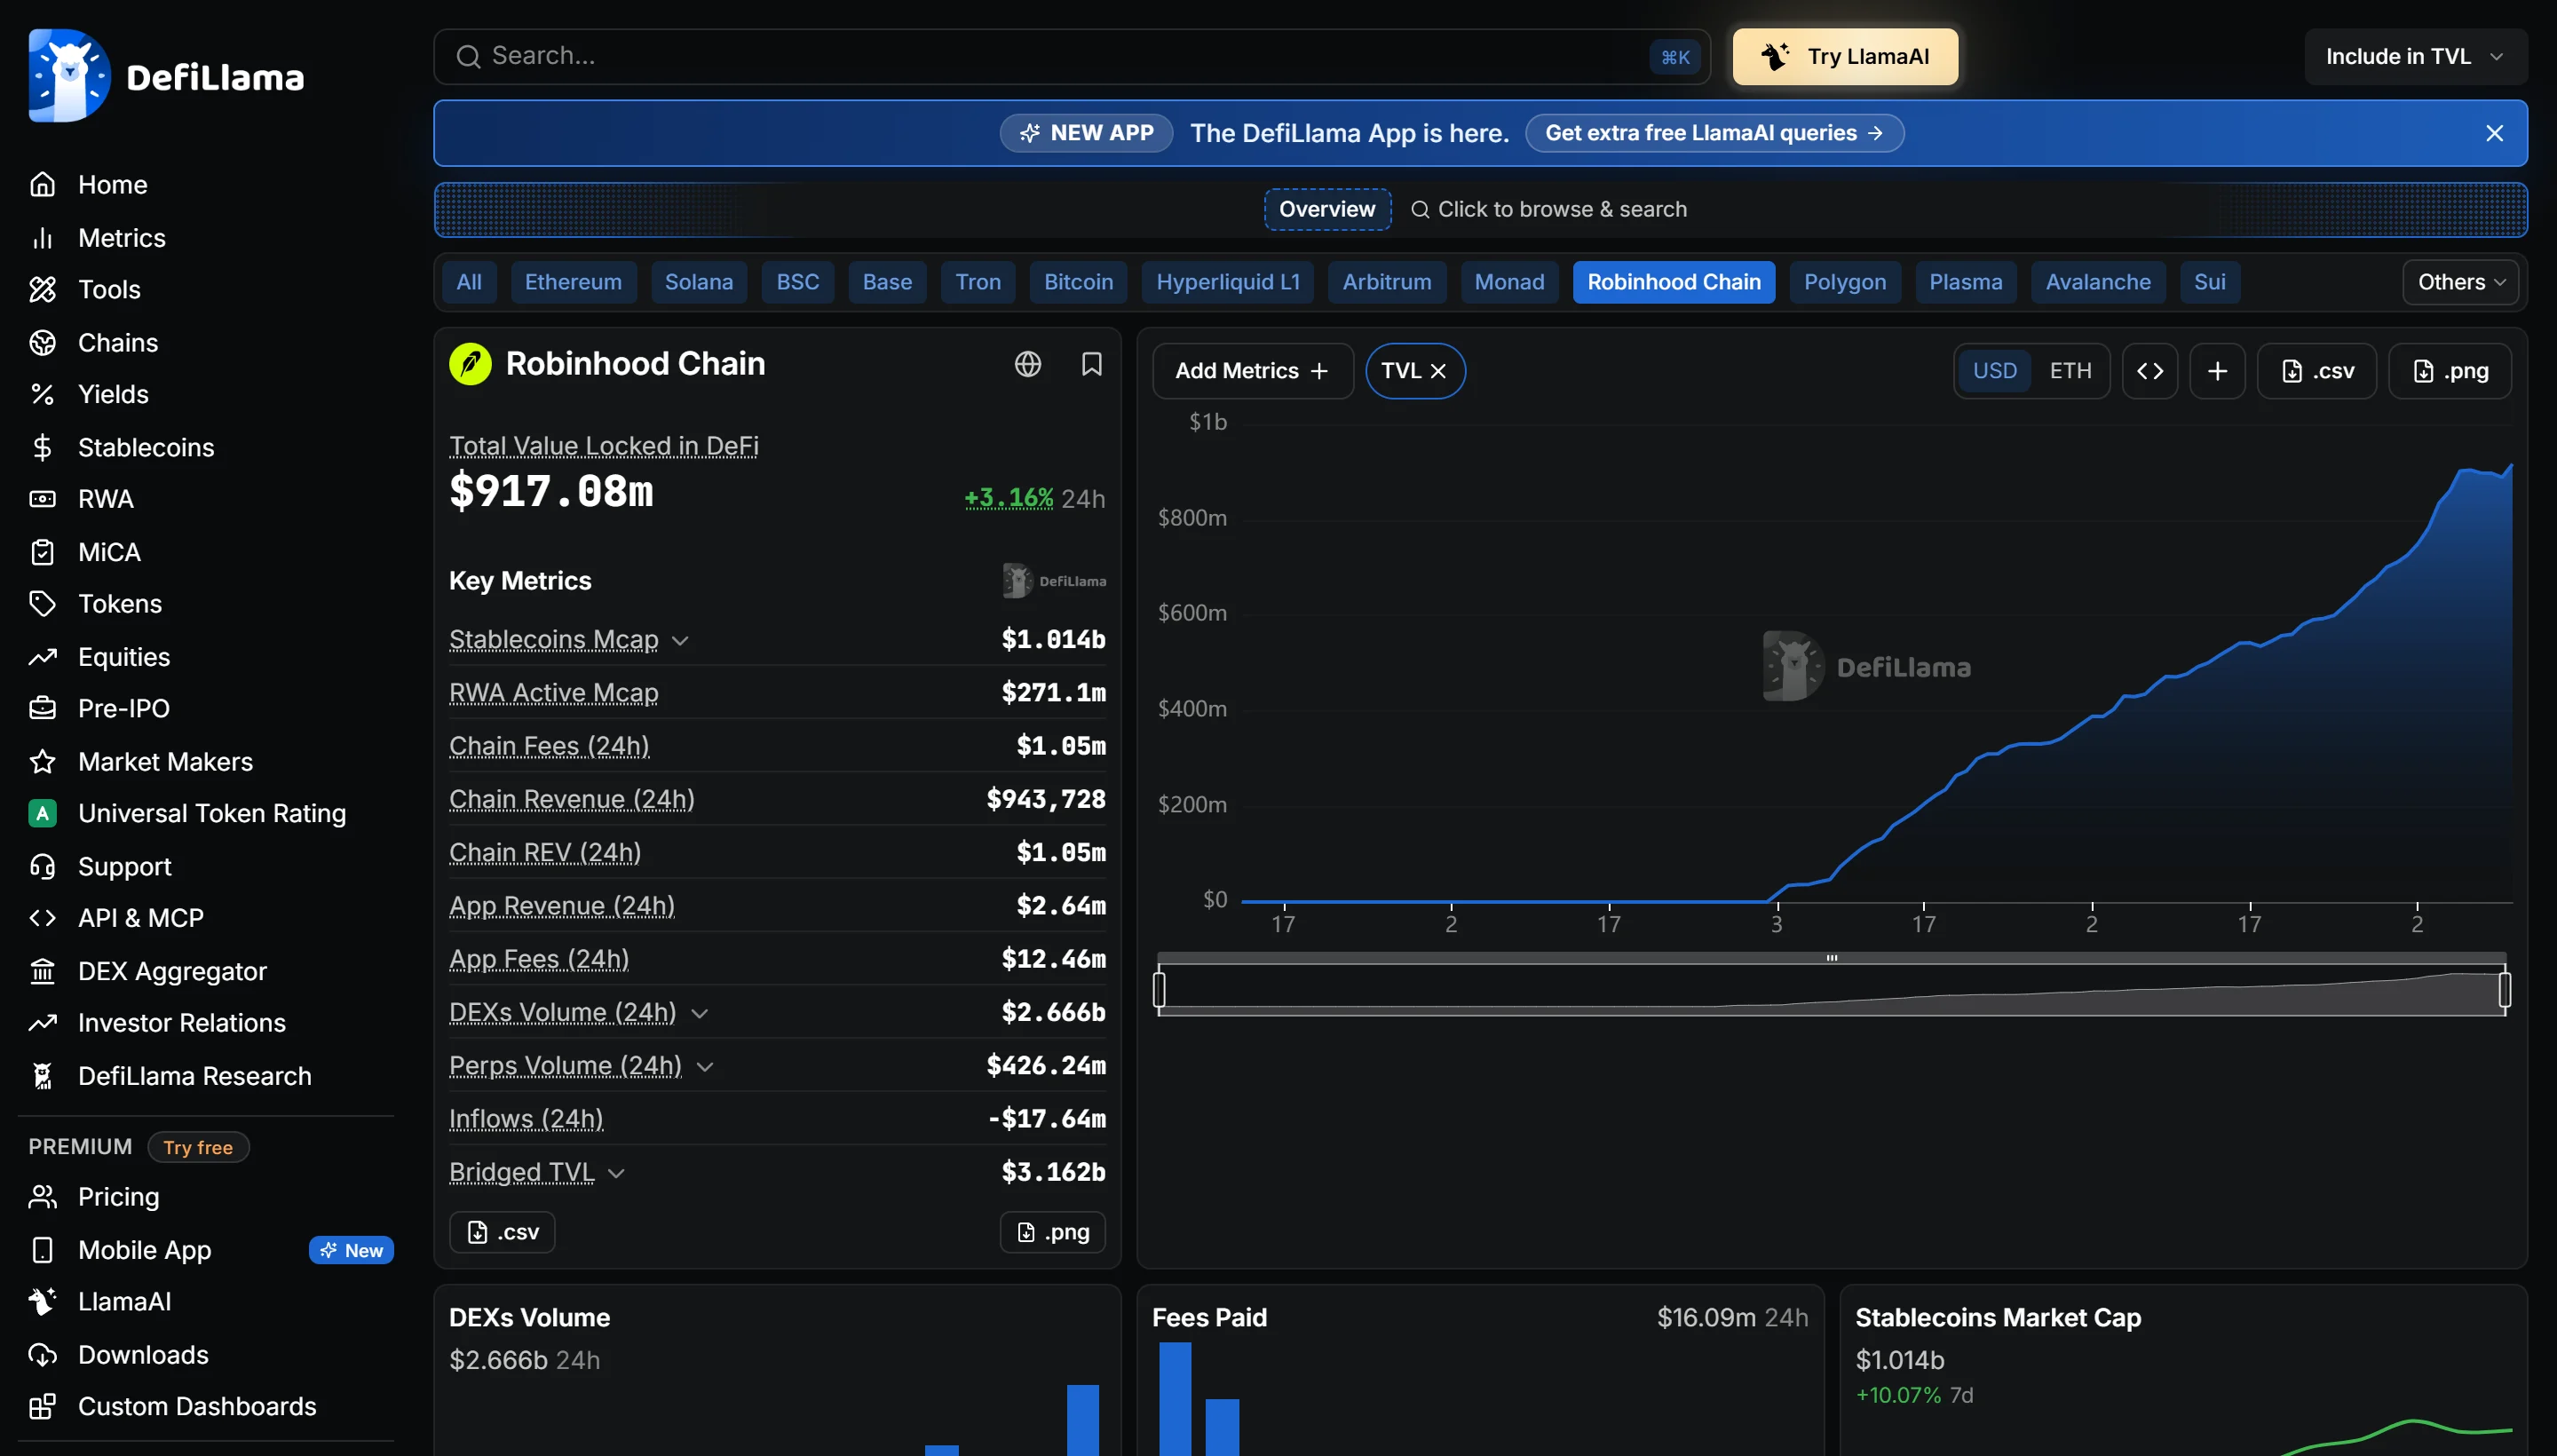Viewport: 2557px width, 1456px height.
Task: Open DEX Aggregator bank icon
Action: tap(42, 971)
